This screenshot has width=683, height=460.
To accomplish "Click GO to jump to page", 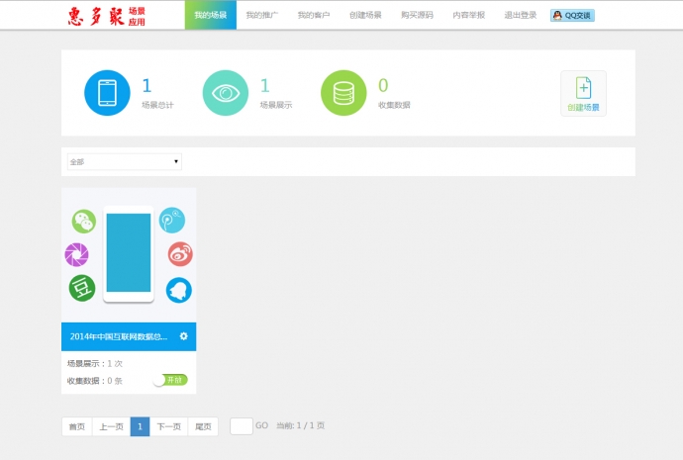I will (x=261, y=425).
